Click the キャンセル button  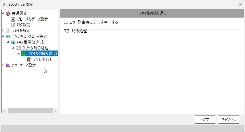tap(229, 119)
